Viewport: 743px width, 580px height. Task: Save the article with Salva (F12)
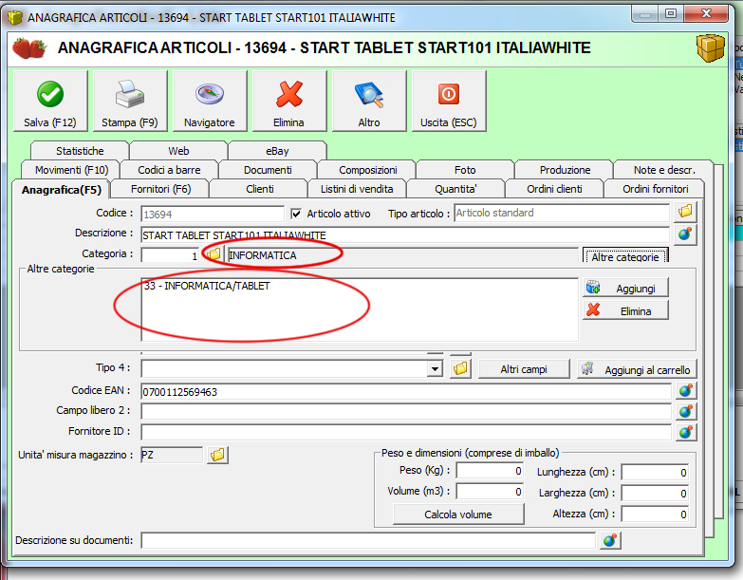point(50,101)
